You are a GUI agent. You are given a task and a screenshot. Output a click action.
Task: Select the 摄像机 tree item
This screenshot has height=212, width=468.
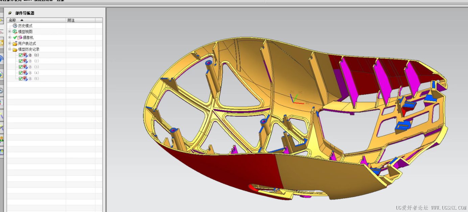coord(28,38)
